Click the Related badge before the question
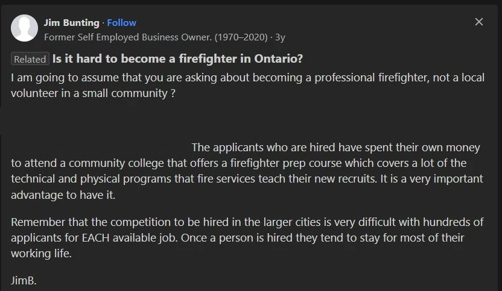502x291 pixels. (x=30, y=59)
